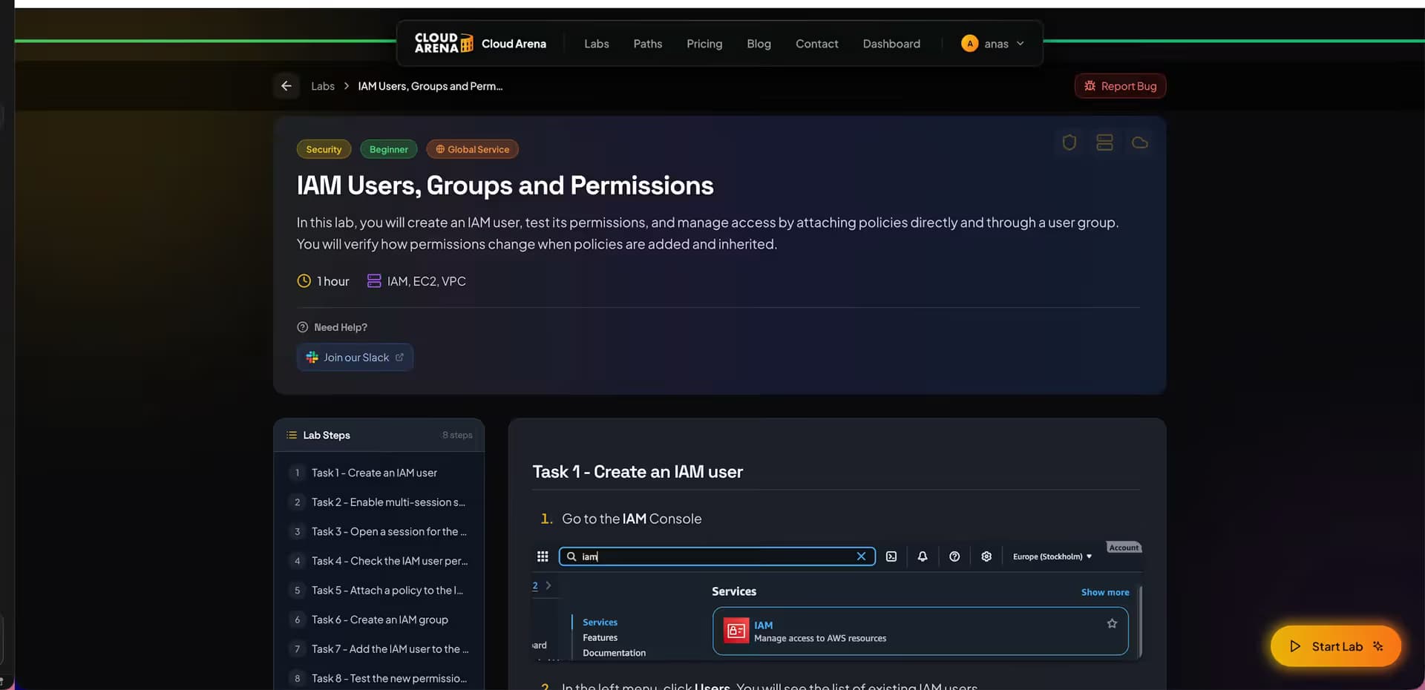Click the Global Service tag badge

[472, 149]
